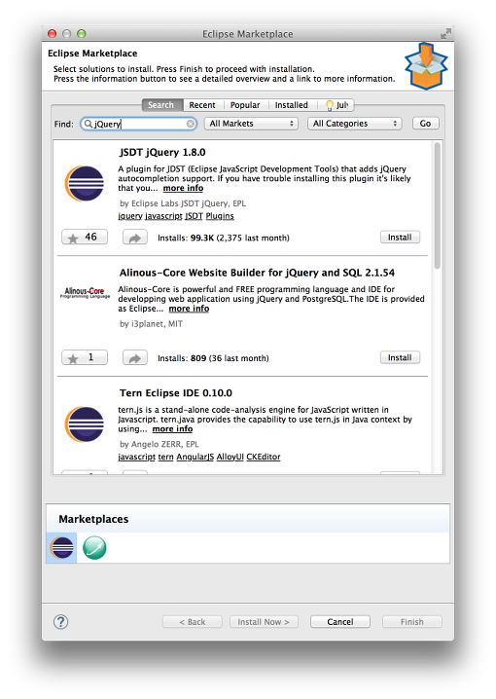Open the All Markets dropdown
This screenshot has height=699, width=496.
coord(251,124)
